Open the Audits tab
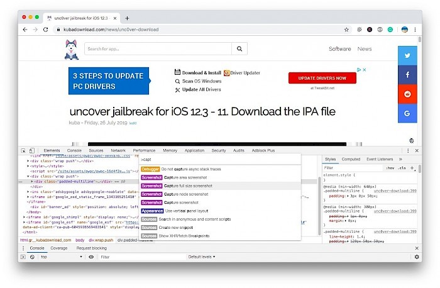This screenshot has width=440, height=288. pyautogui.click(x=238, y=151)
